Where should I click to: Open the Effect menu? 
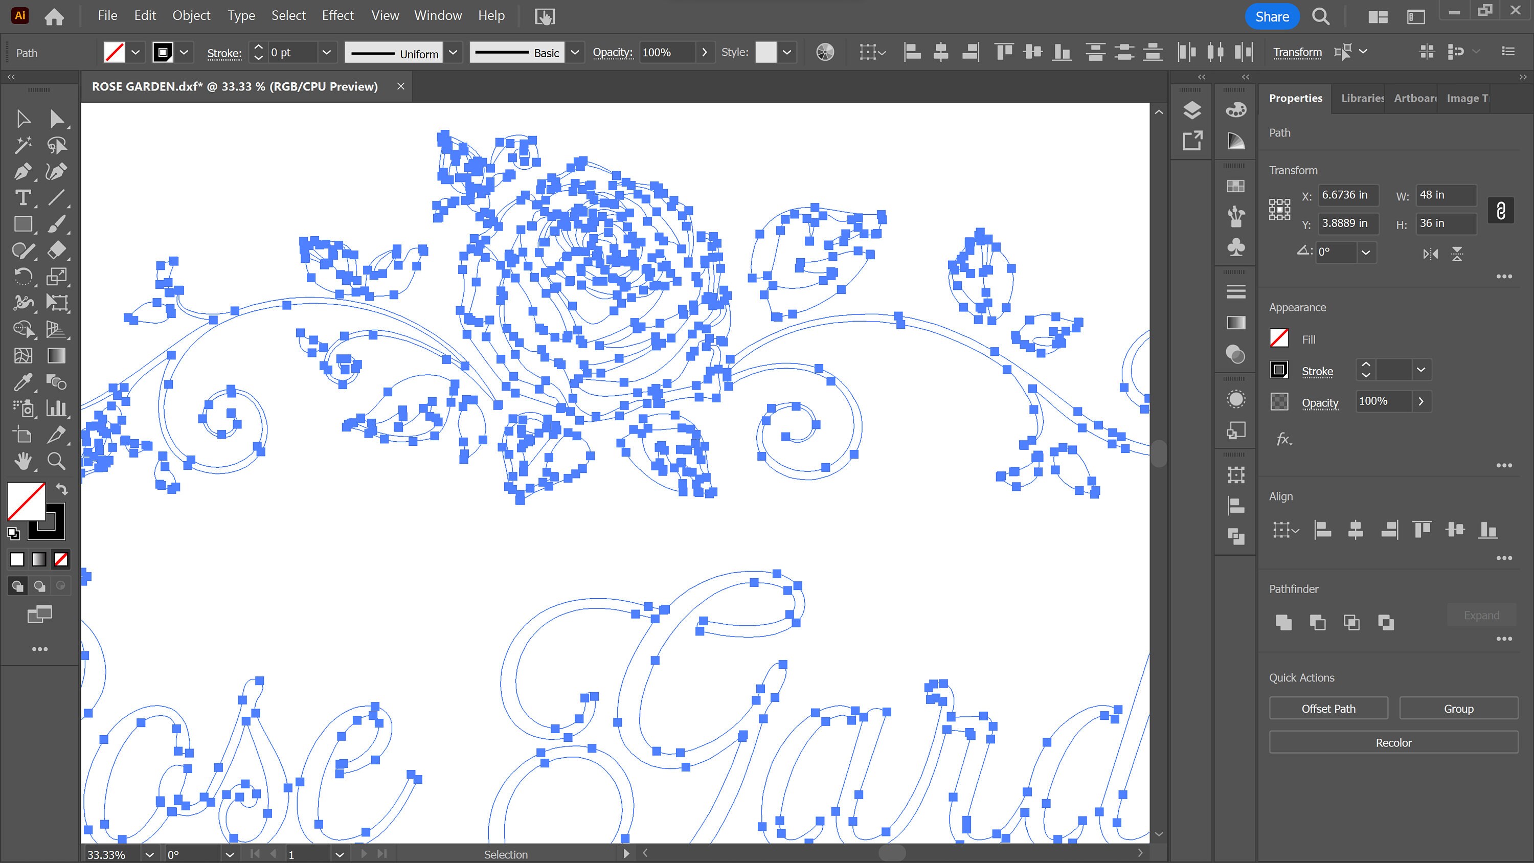pos(337,15)
